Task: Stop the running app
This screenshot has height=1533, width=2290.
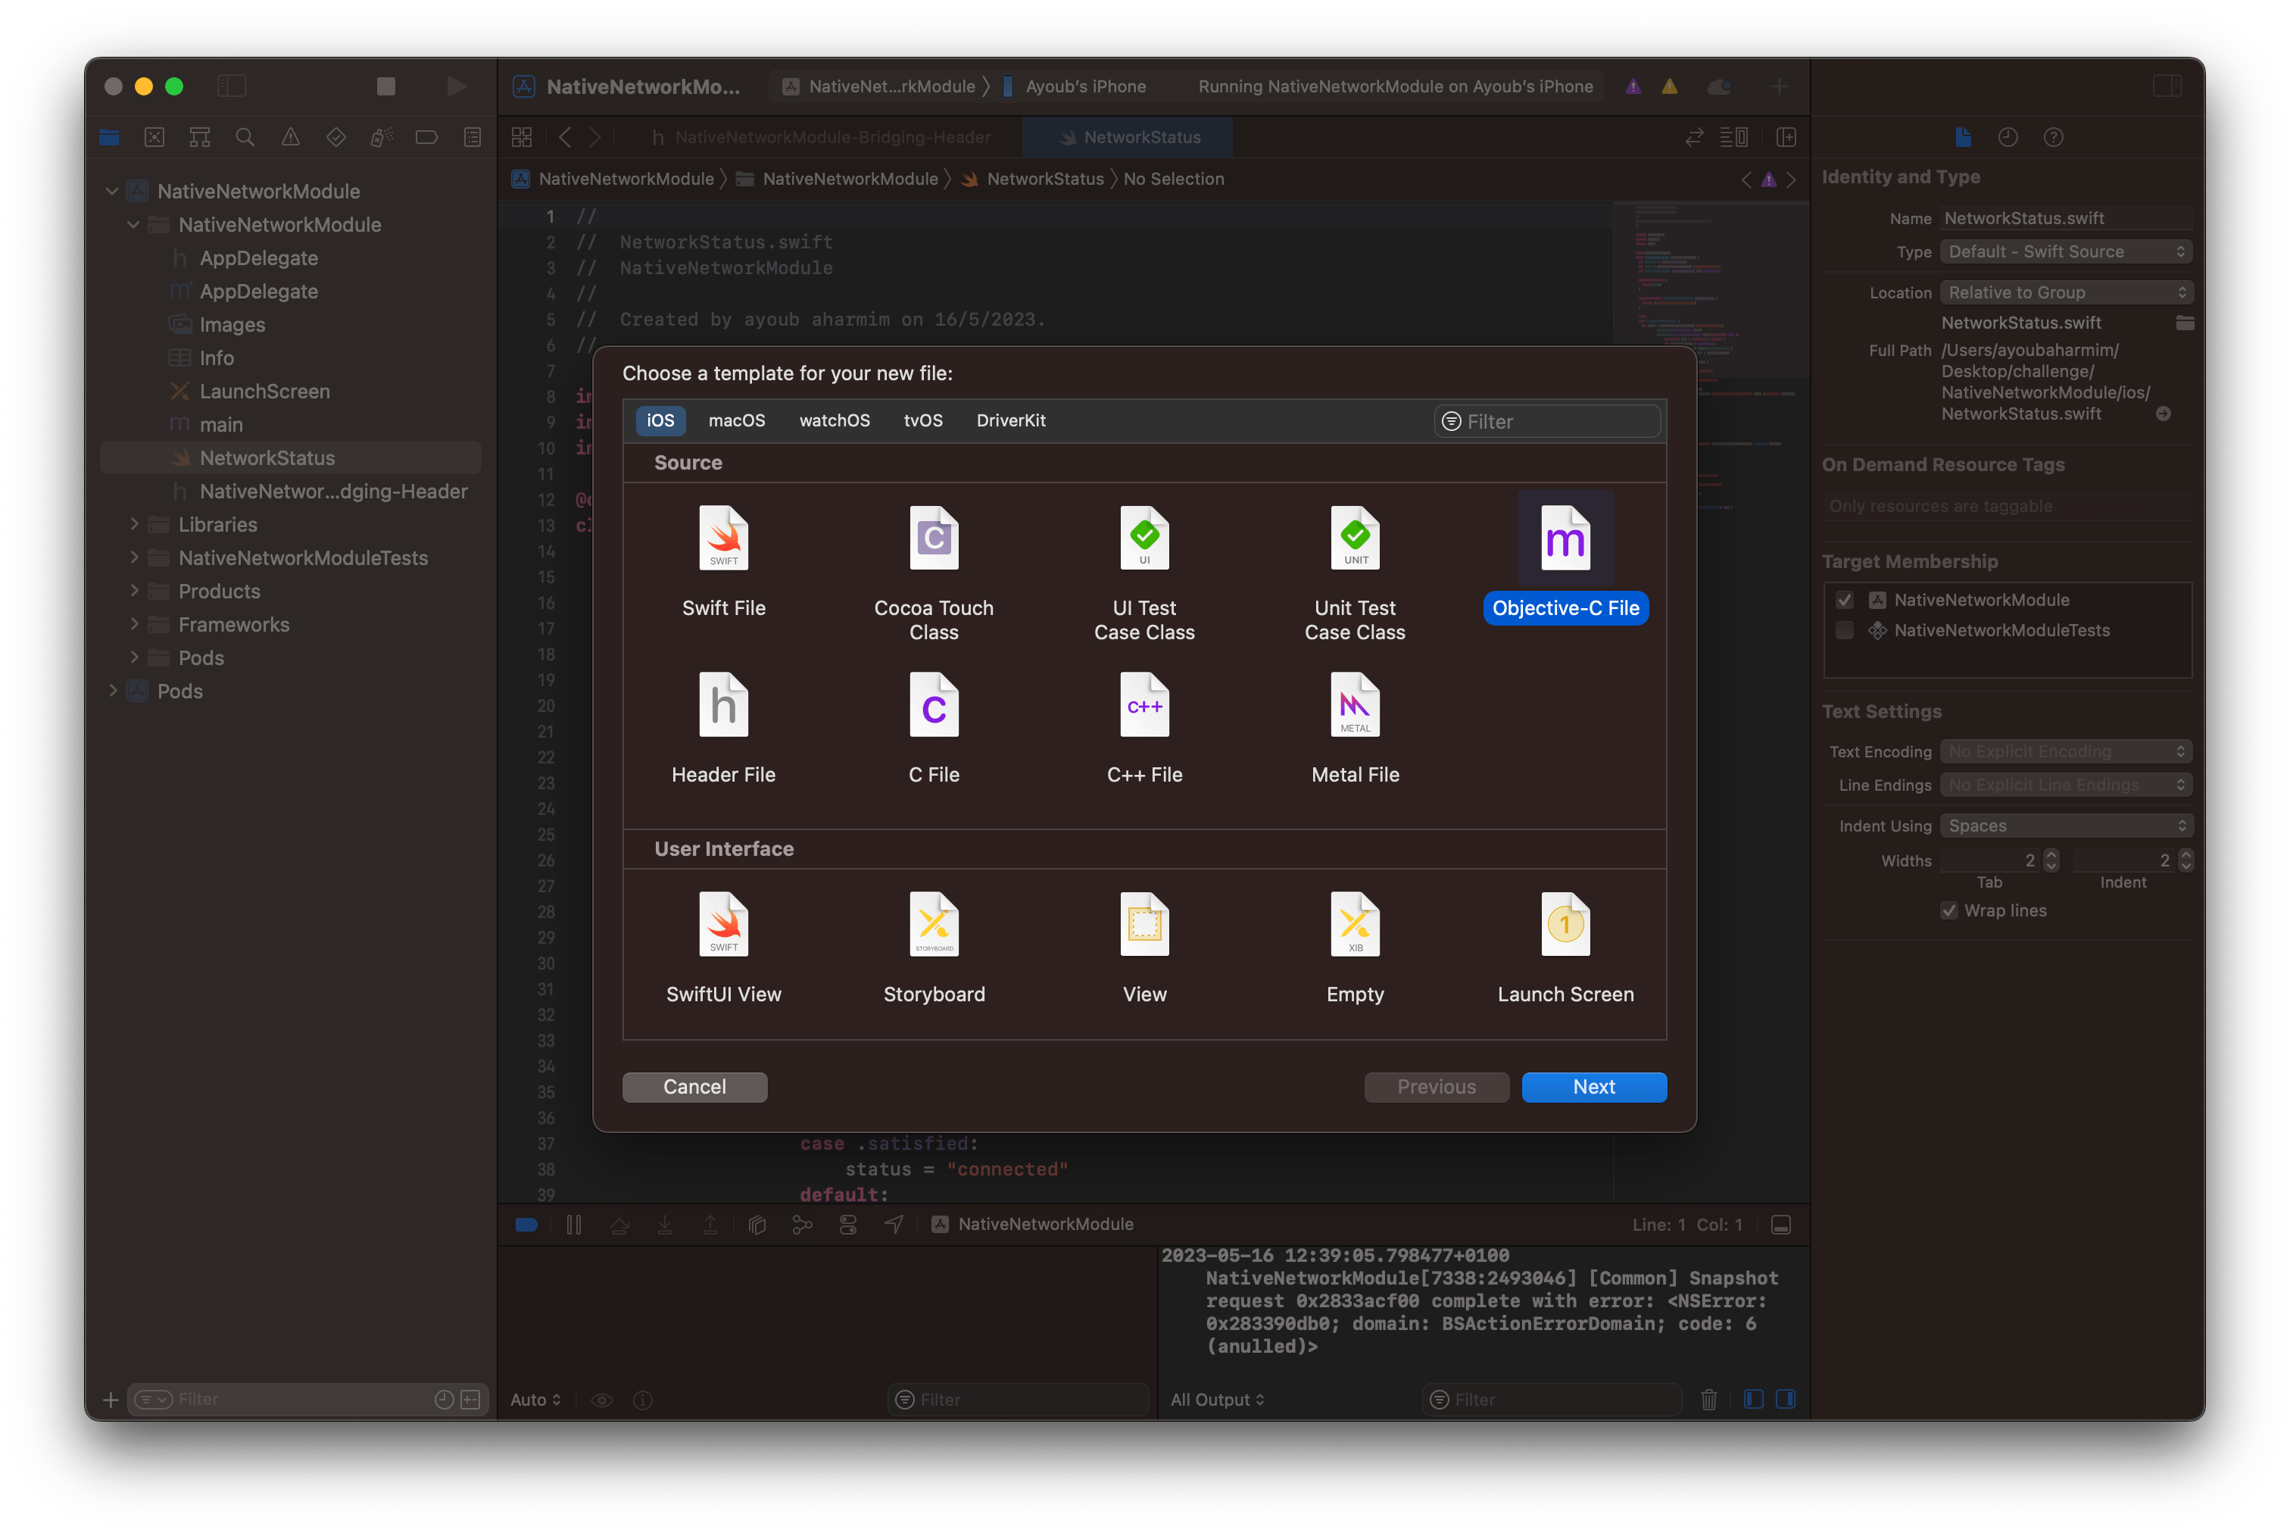Action: click(x=386, y=86)
